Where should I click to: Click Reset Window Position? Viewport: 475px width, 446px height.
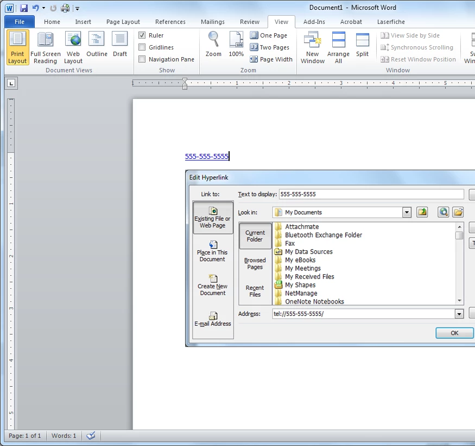pos(418,59)
